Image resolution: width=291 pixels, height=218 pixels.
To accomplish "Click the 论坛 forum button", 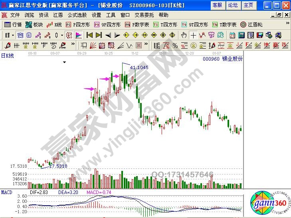I will [233, 5].
